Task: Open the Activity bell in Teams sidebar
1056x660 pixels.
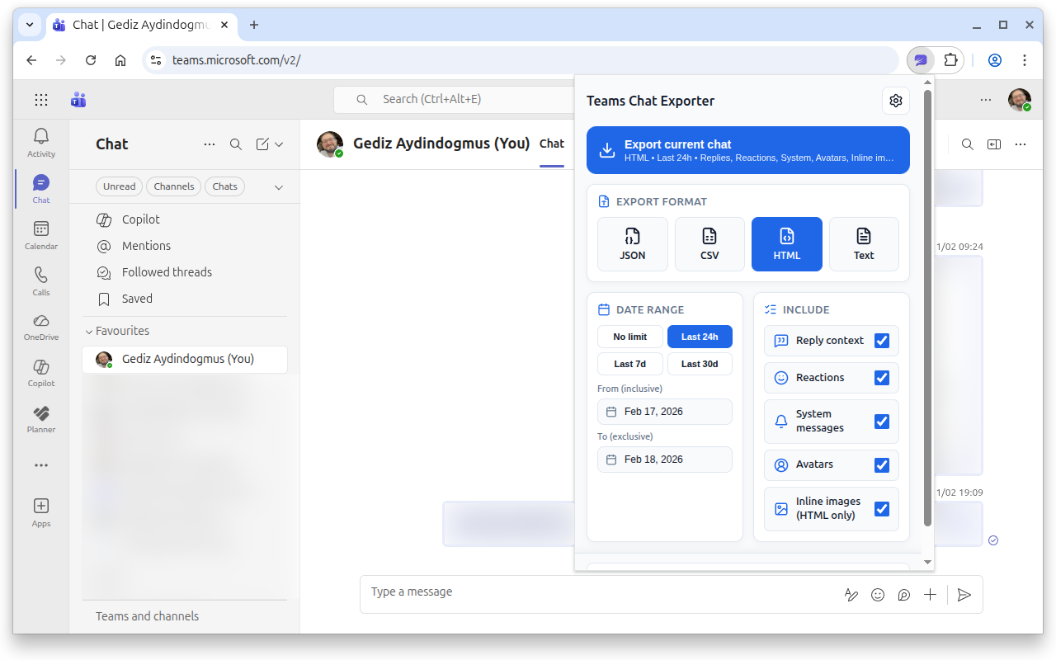Action: pyautogui.click(x=41, y=143)
